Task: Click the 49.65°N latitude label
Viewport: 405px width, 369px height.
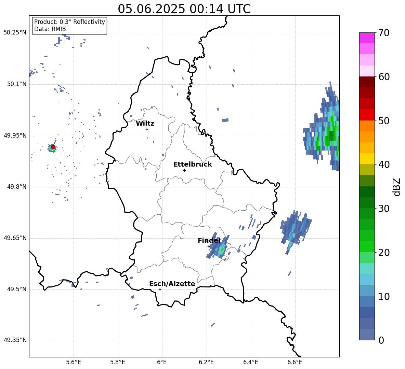Action: (x=15, y=238)
